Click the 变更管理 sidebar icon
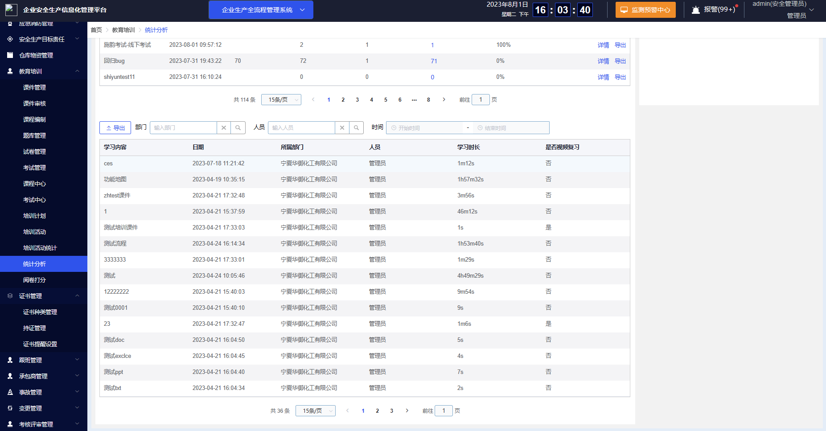This screenshot has height=431, width=826. tap(10, 408)
